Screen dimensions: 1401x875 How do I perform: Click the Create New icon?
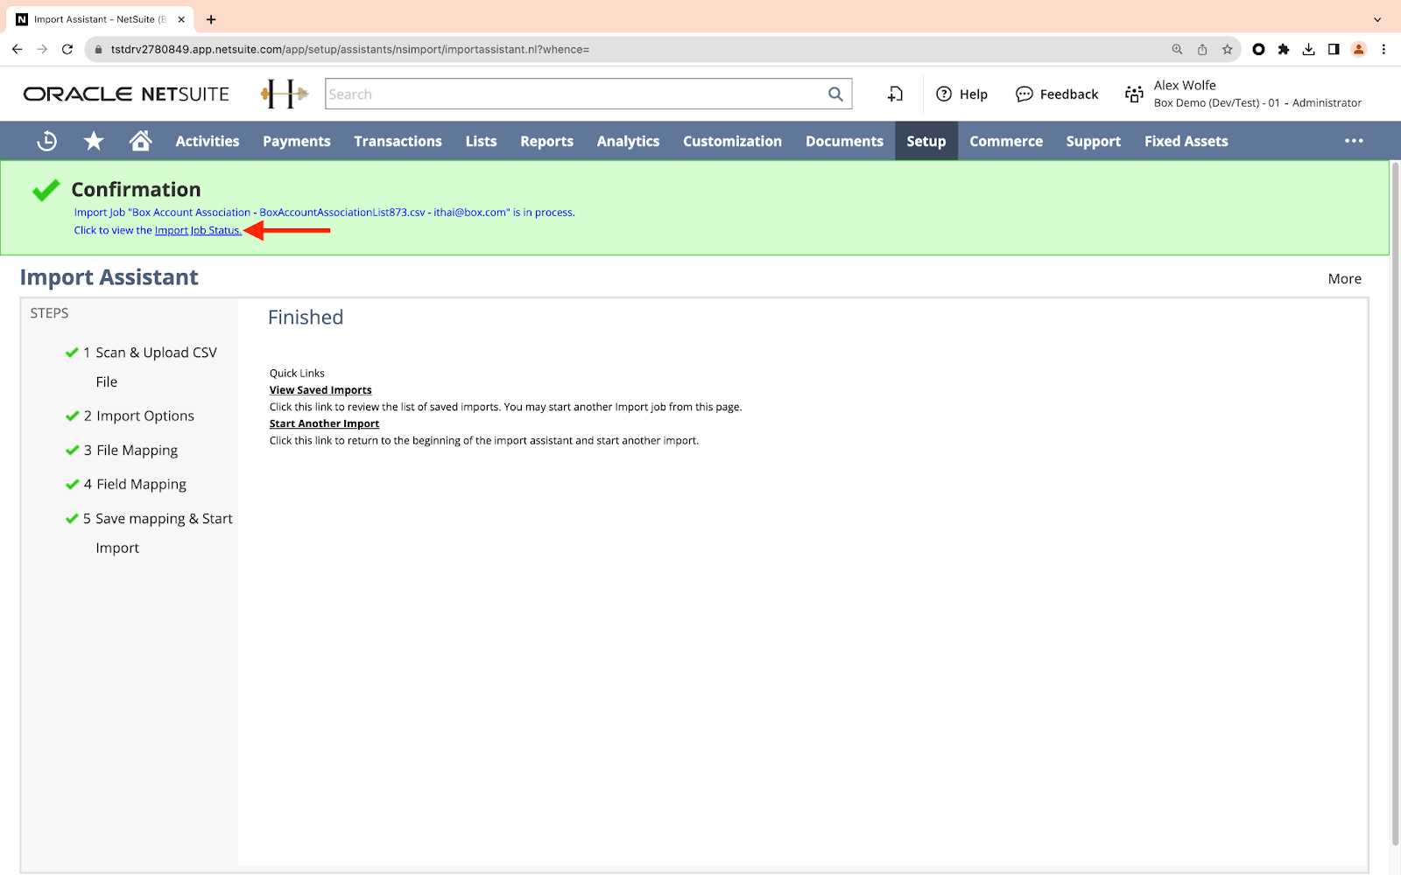895,94
